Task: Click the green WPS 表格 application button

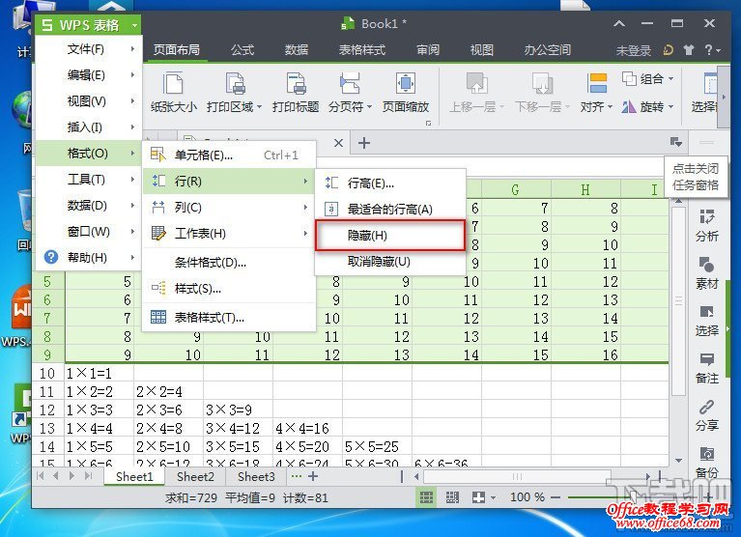Action: pyautogui.click(x=87, y=23)
